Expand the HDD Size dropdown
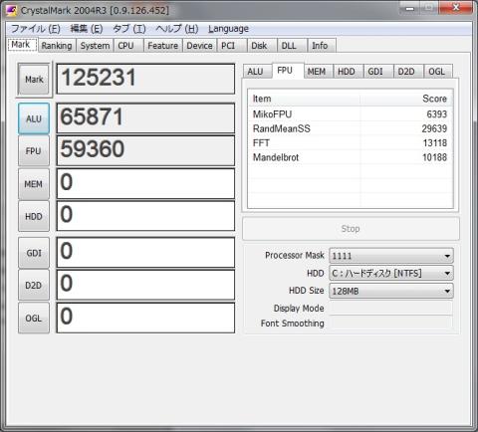Image resolution: width=478 pixels, height=432 pixels. (391, 291)
